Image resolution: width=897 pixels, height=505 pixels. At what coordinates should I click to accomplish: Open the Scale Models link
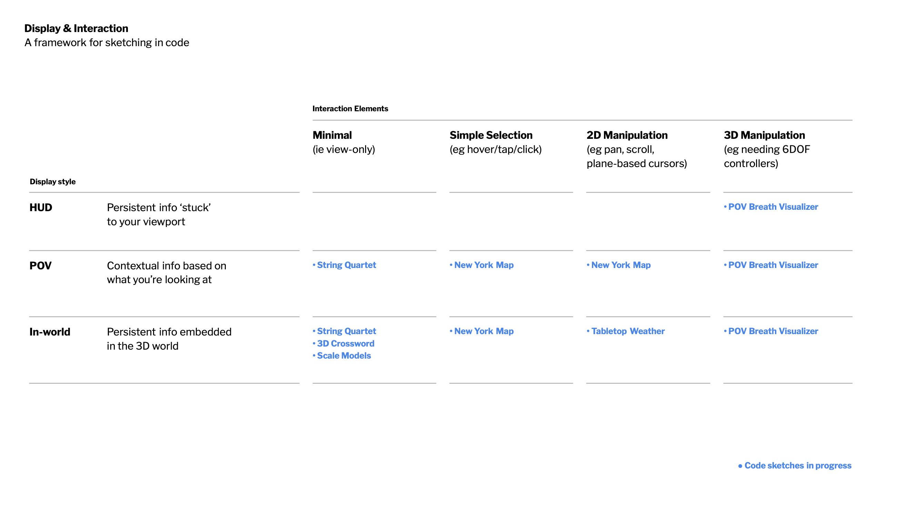click(344, 356)
